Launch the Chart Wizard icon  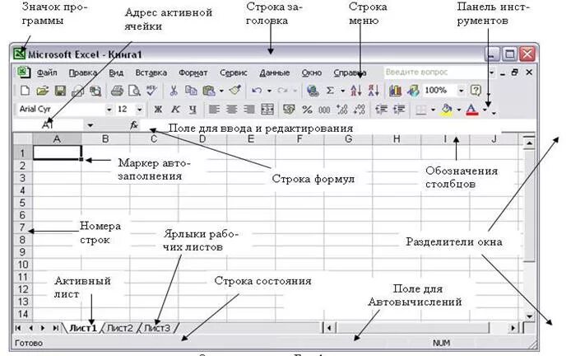coord(396,90)
